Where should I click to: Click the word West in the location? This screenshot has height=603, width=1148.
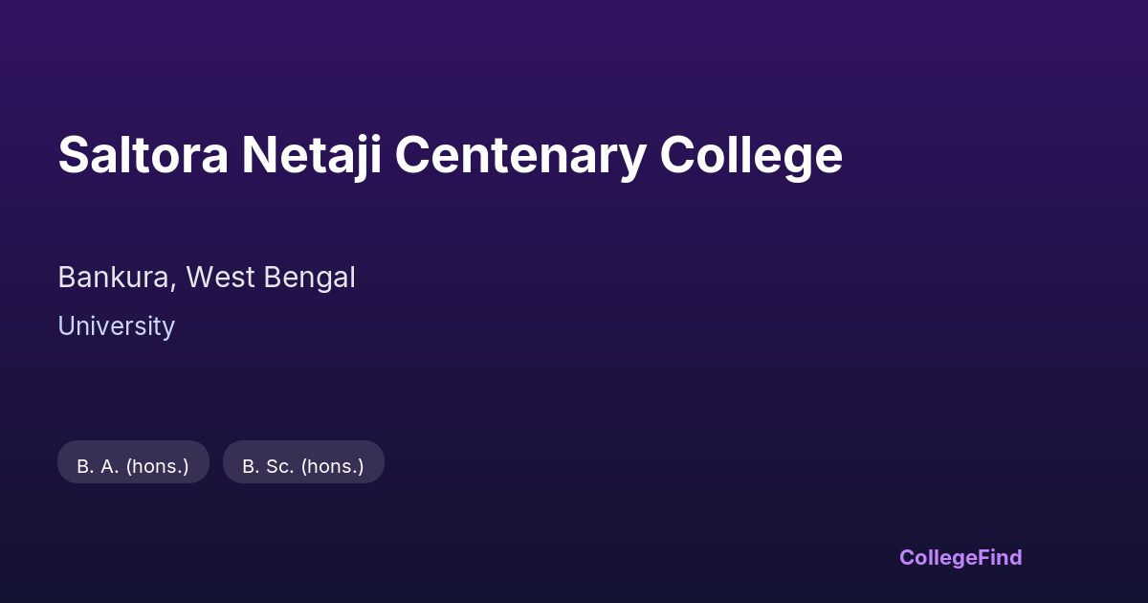tap(215, 278)
